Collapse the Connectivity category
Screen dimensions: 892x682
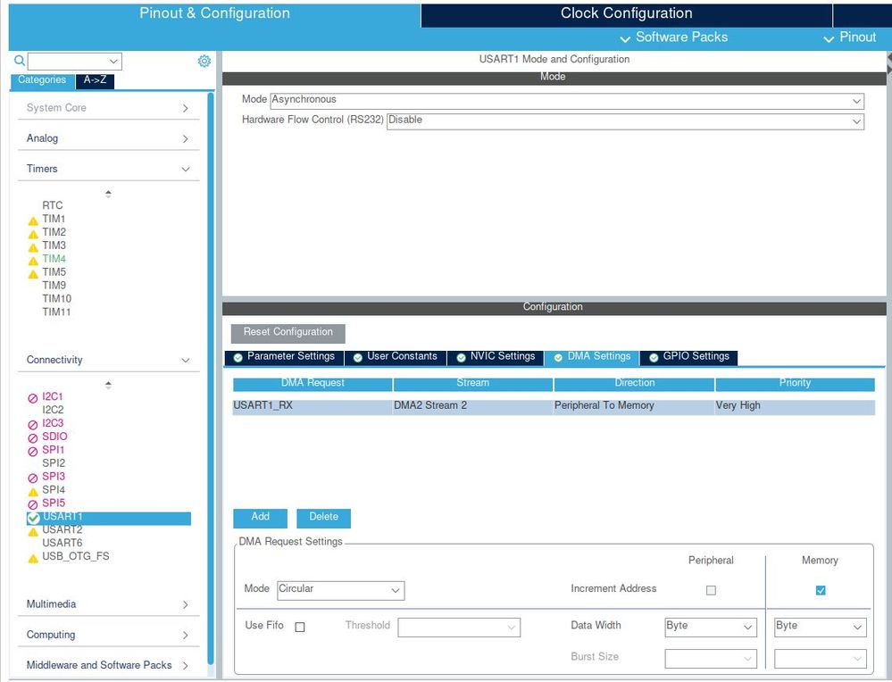coord(108,360)
